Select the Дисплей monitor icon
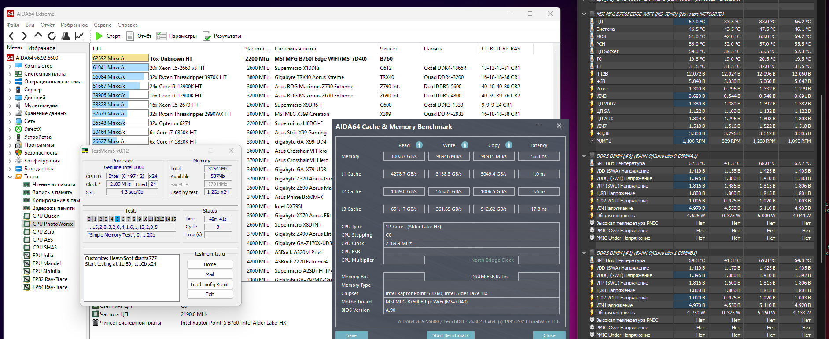Viewport: 829px width, 339px height. pyautogui.click(x=18, y=97)
